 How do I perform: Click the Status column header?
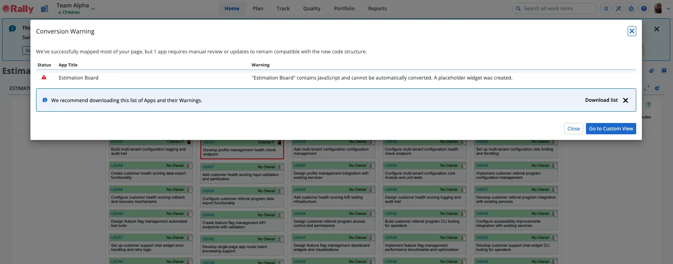point(44,65)
